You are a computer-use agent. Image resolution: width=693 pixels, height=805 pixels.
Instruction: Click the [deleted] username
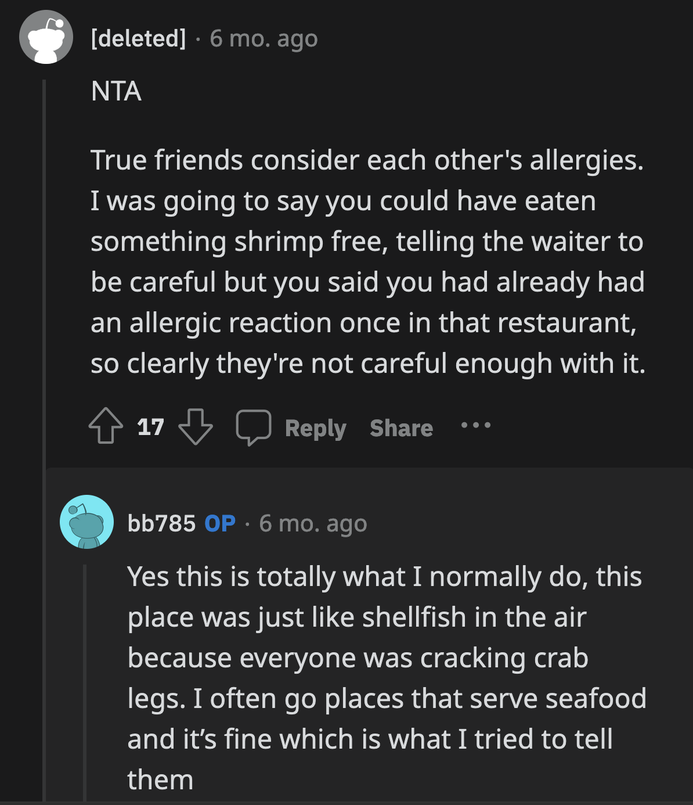138,39
